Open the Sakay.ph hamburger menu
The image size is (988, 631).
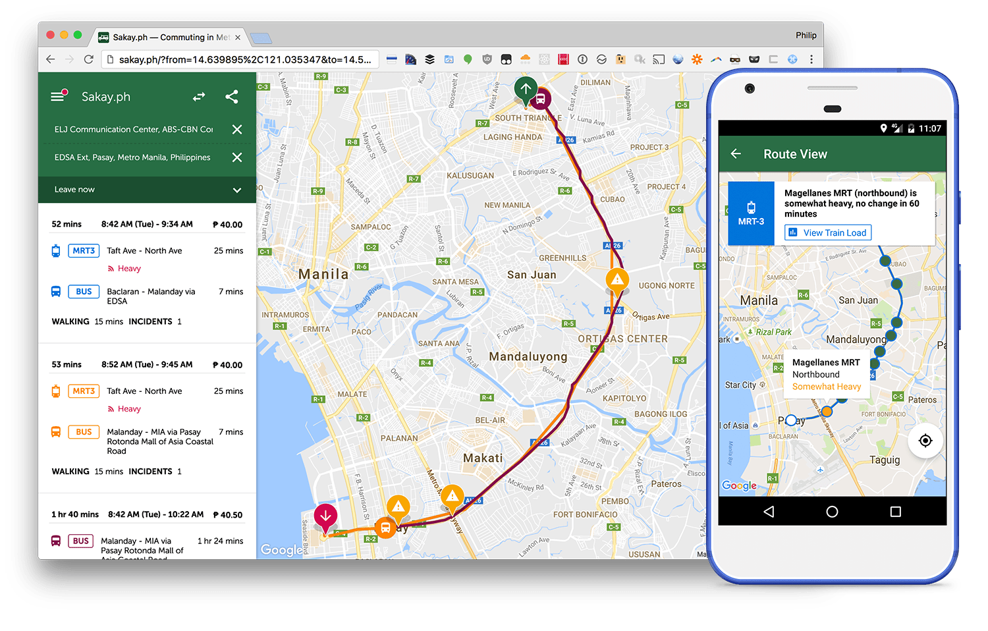tap(58, 97)
